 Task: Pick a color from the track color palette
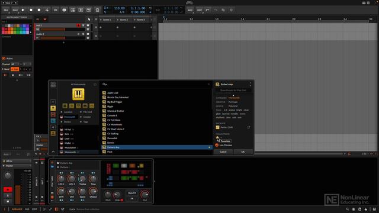(15, 29)
